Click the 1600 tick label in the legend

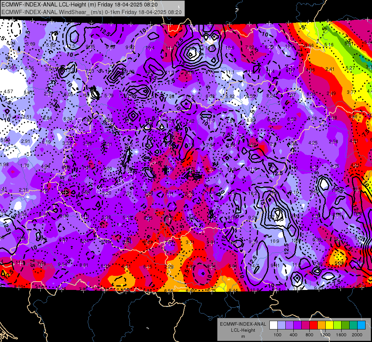coord(341,335)
